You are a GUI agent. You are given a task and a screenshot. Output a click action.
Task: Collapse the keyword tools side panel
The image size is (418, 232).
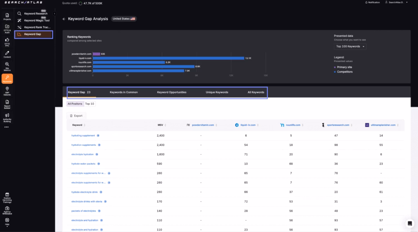click(55, 13)
